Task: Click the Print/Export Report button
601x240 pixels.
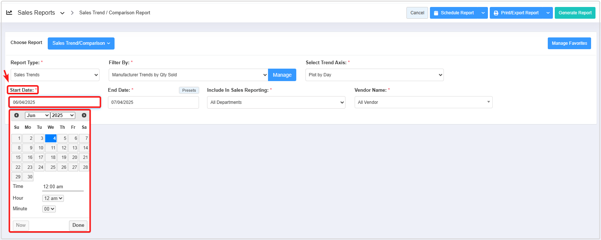Action: (516, 13)
